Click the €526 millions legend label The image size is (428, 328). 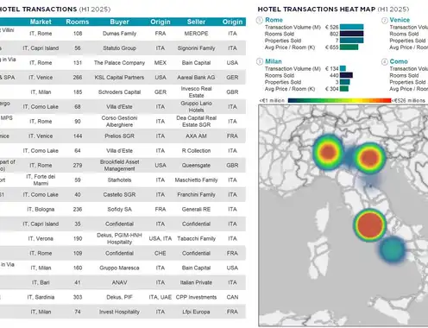click(x=408, y=100)
